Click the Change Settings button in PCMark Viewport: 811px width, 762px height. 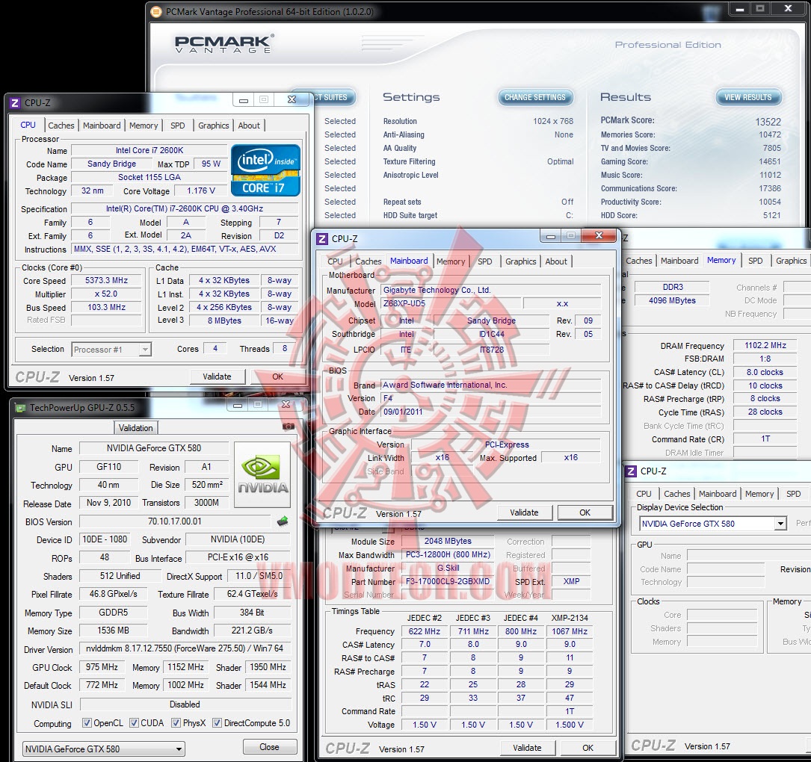[x=535, y=97]
